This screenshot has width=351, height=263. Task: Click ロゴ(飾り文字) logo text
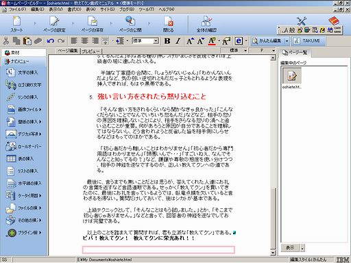click(x=23, y=85)
